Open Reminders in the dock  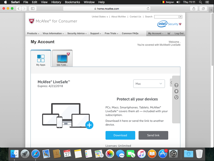coord(89,154)
